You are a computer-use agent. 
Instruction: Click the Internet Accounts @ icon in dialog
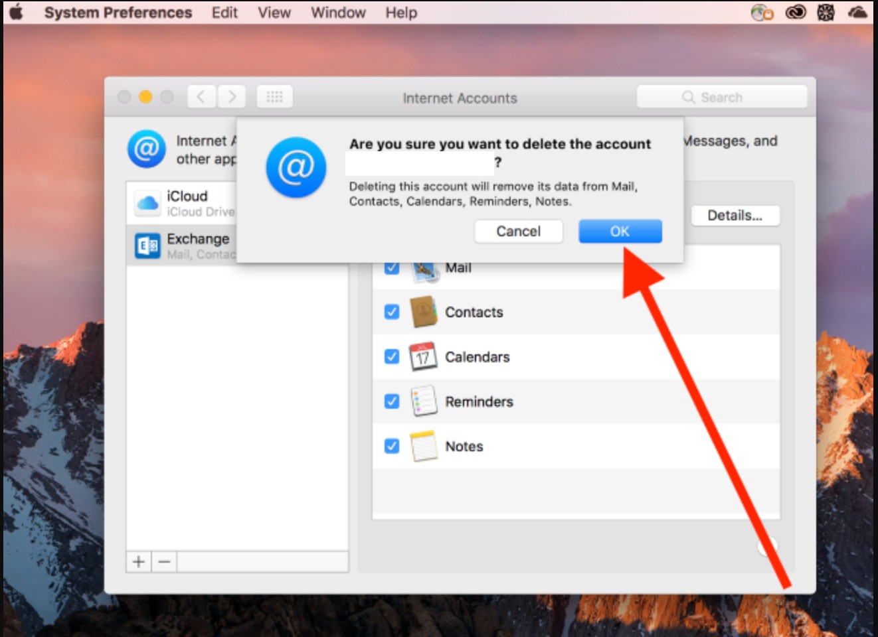click(x=296, y=167)
